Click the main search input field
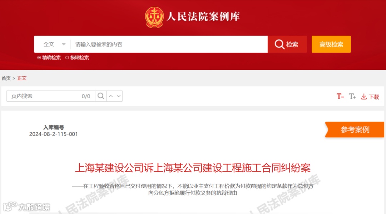 tap(169, 44)
